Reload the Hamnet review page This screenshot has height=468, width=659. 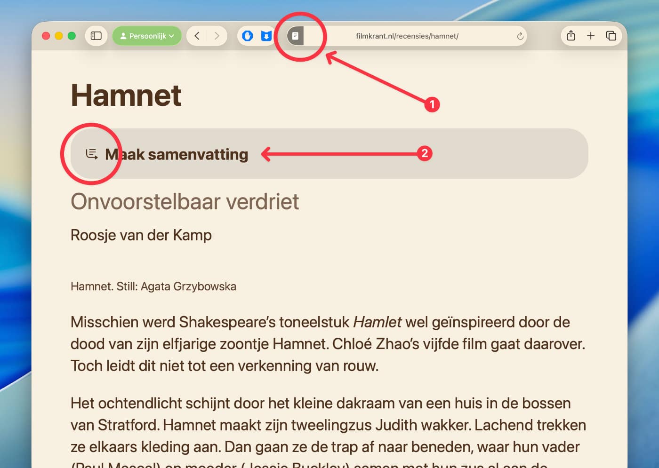coord(519,35)
